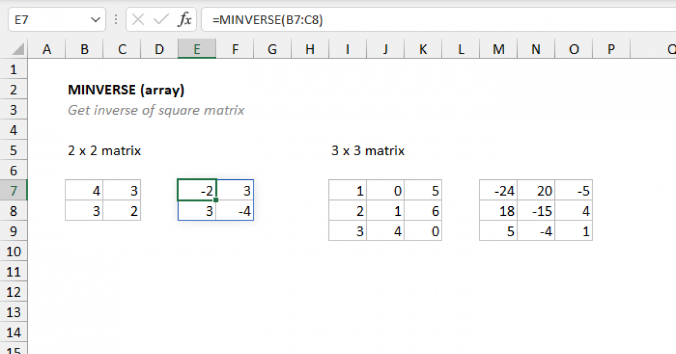The image size is (676, 354).
Task: Click the fill handle on cell E7
Action: [x=216, y=200]
